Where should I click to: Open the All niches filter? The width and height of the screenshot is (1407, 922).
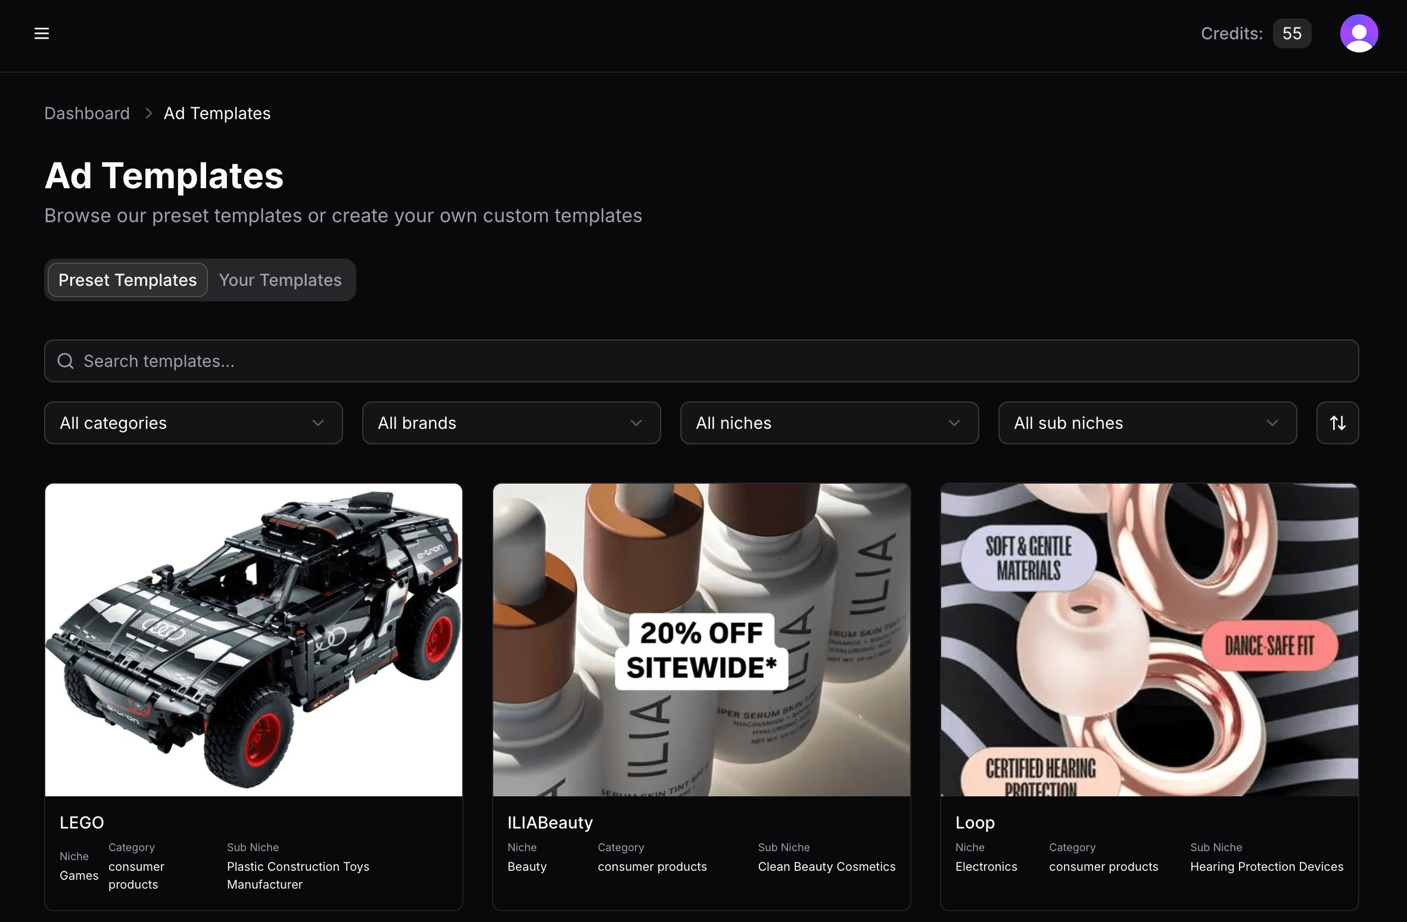coord(829,423)
